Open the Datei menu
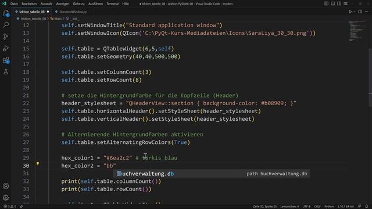Image resolution: width=372 pixels, height=209 pixels. pyautogui.click(x=14, y=3)
